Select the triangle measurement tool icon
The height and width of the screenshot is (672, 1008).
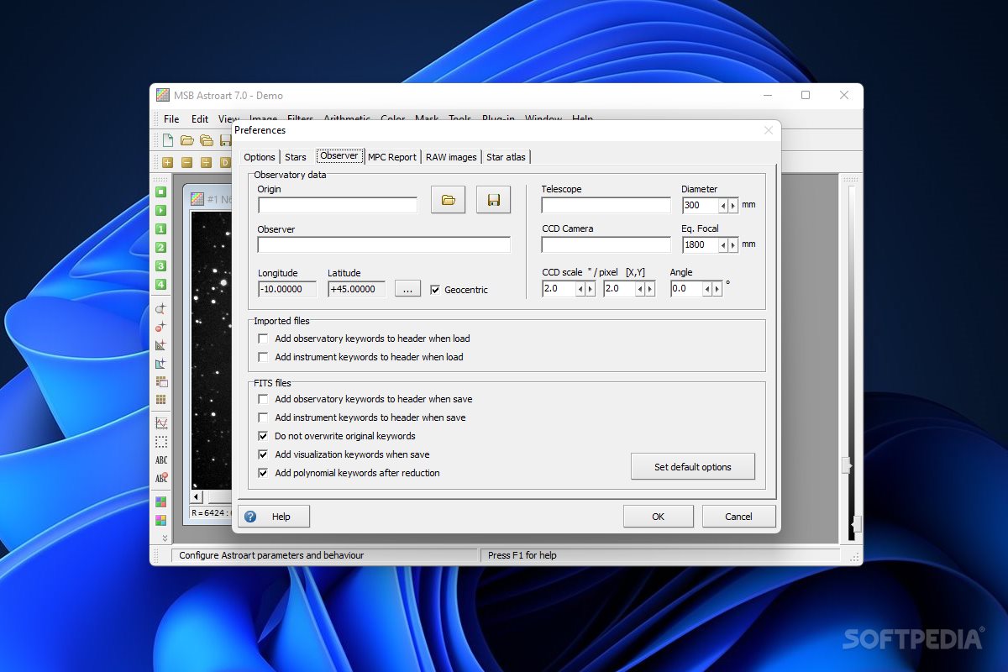[x=160, y=345]
